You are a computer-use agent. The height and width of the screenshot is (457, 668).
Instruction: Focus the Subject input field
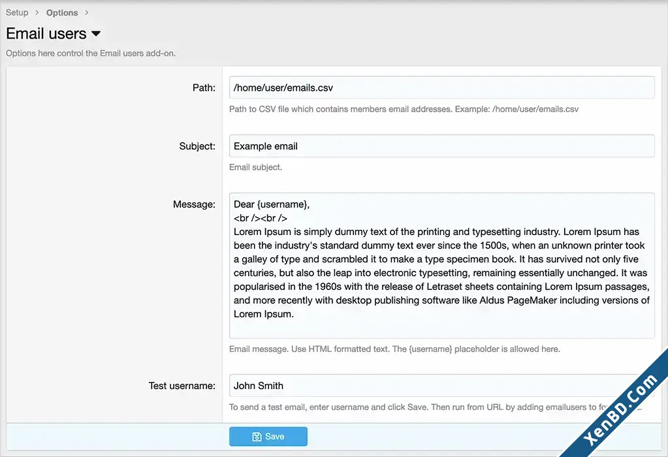coord(441,146)
